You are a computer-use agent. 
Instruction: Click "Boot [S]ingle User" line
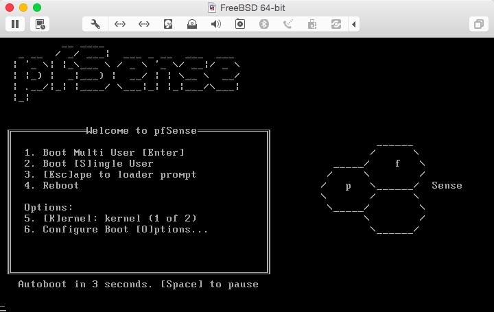point(89,164)
